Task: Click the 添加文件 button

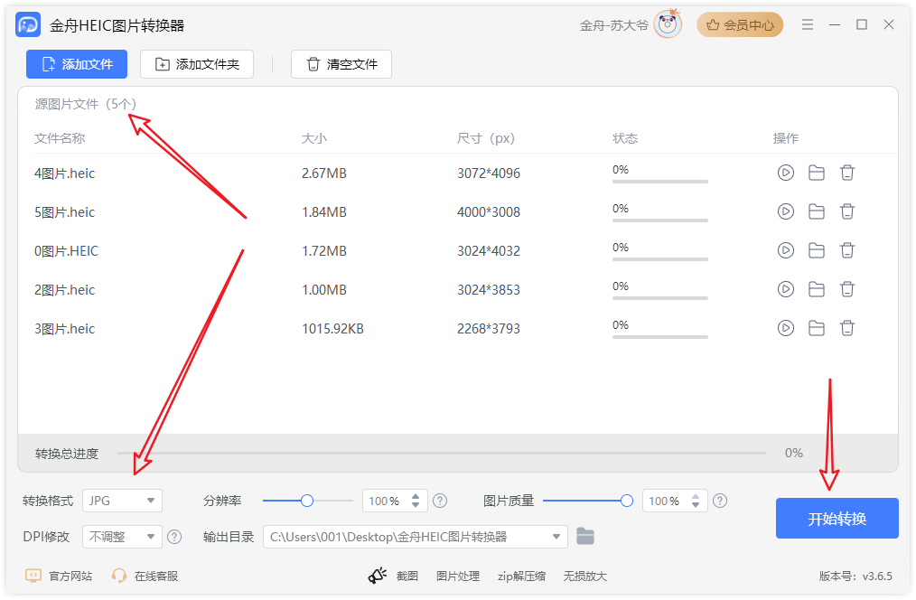Action: [x=77, y=64]
